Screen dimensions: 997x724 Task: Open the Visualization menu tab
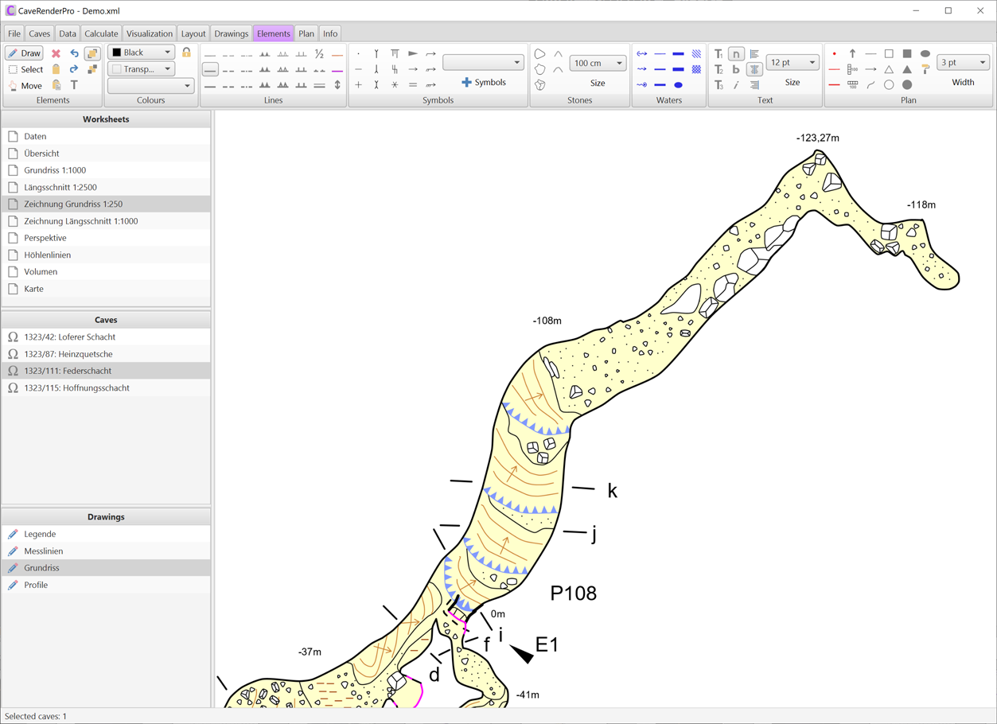[x=149, y=33]
